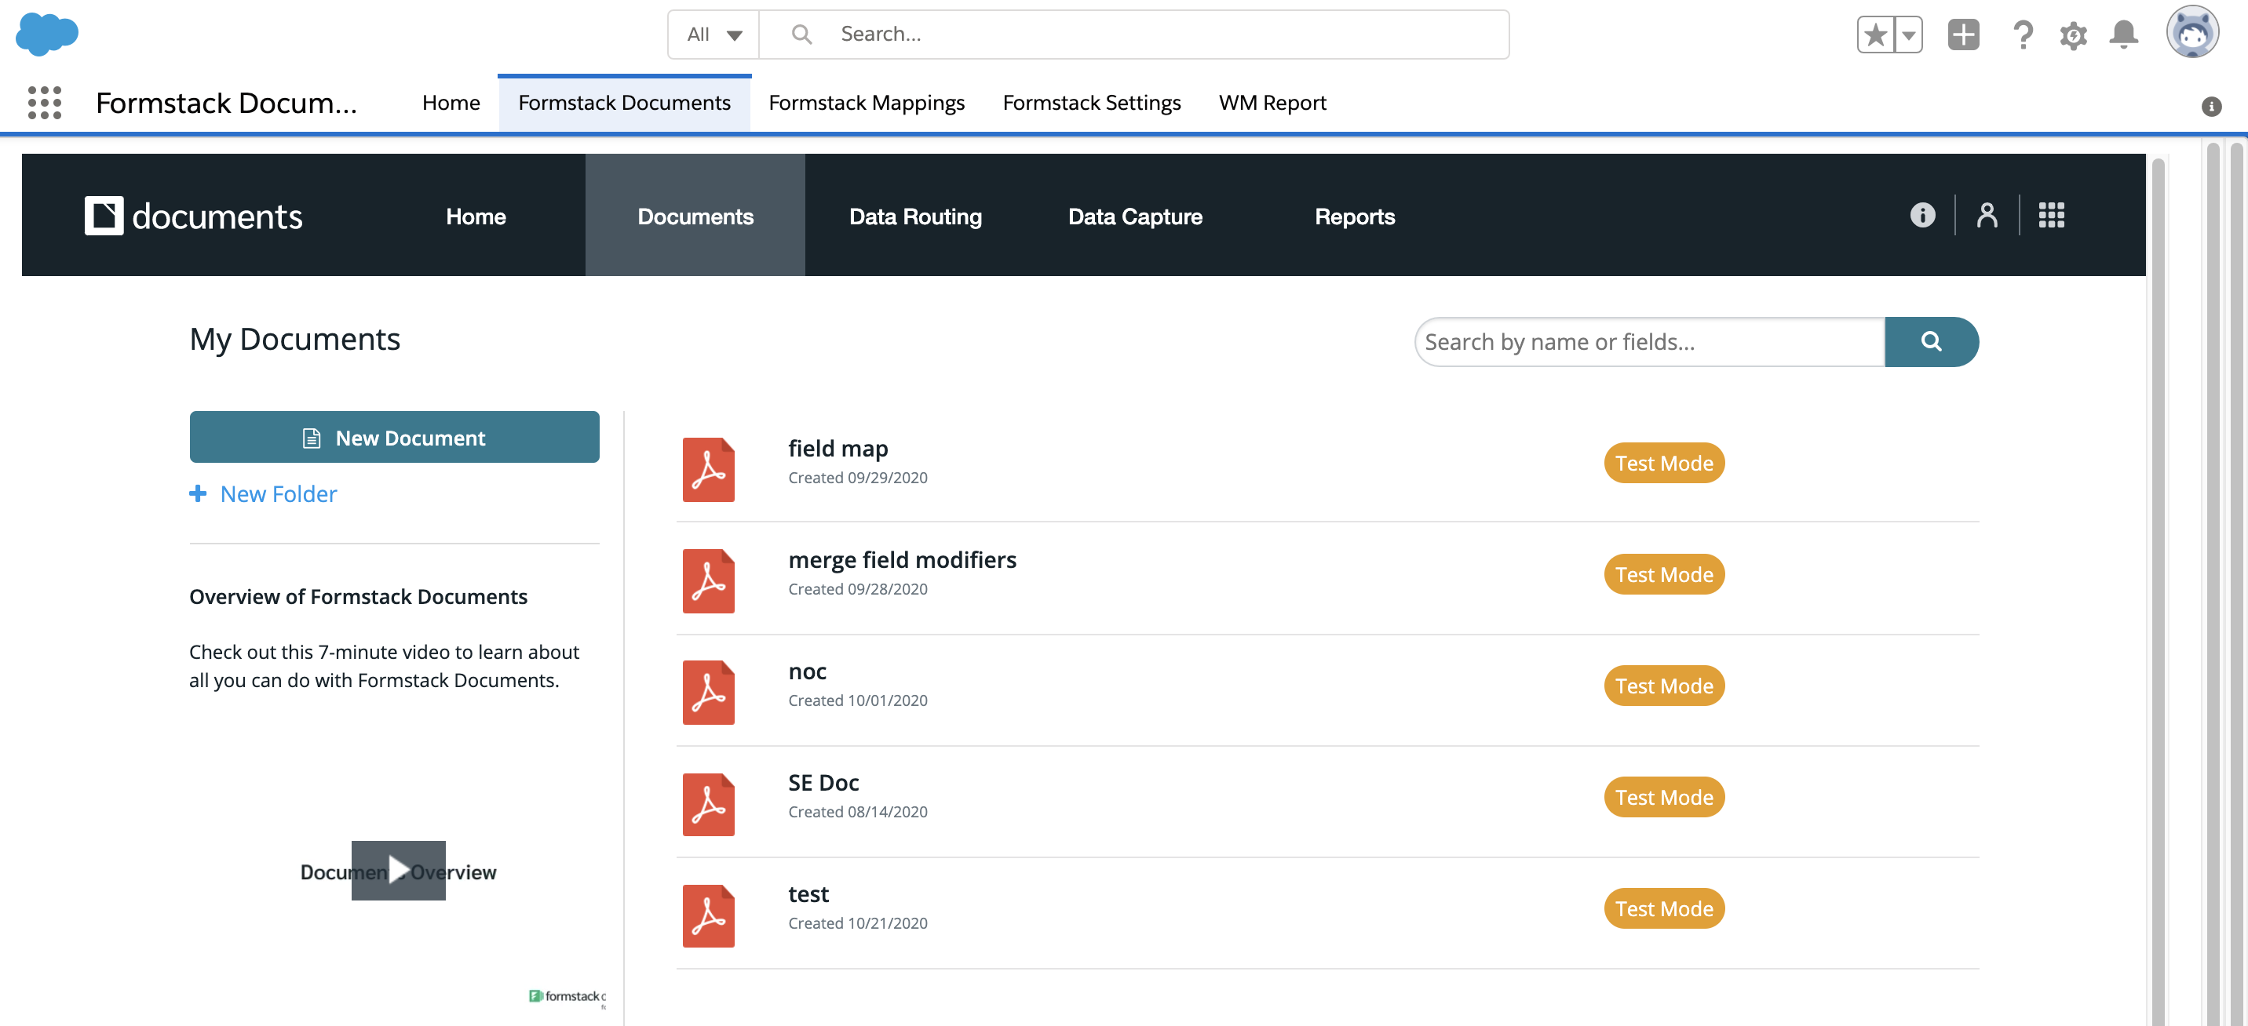Open the Salesforce App Launcher grid

coord(45,103)
